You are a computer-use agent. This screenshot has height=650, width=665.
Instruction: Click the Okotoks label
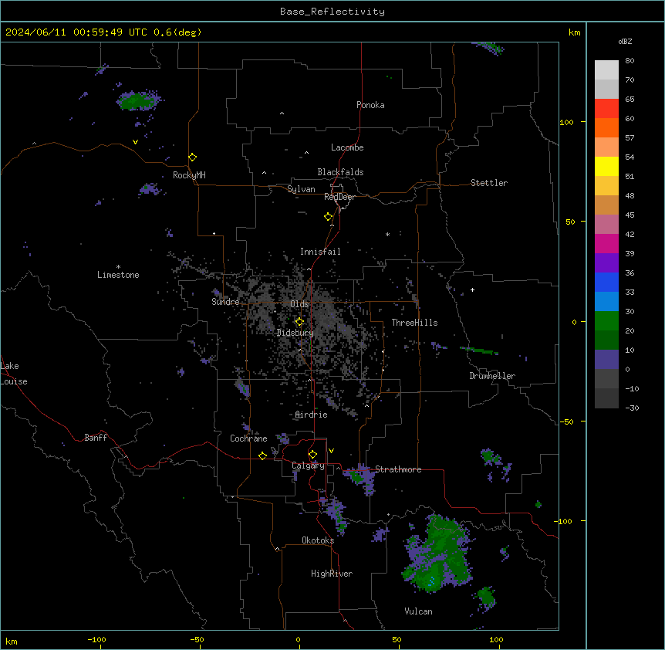click(x=318, y=540)
